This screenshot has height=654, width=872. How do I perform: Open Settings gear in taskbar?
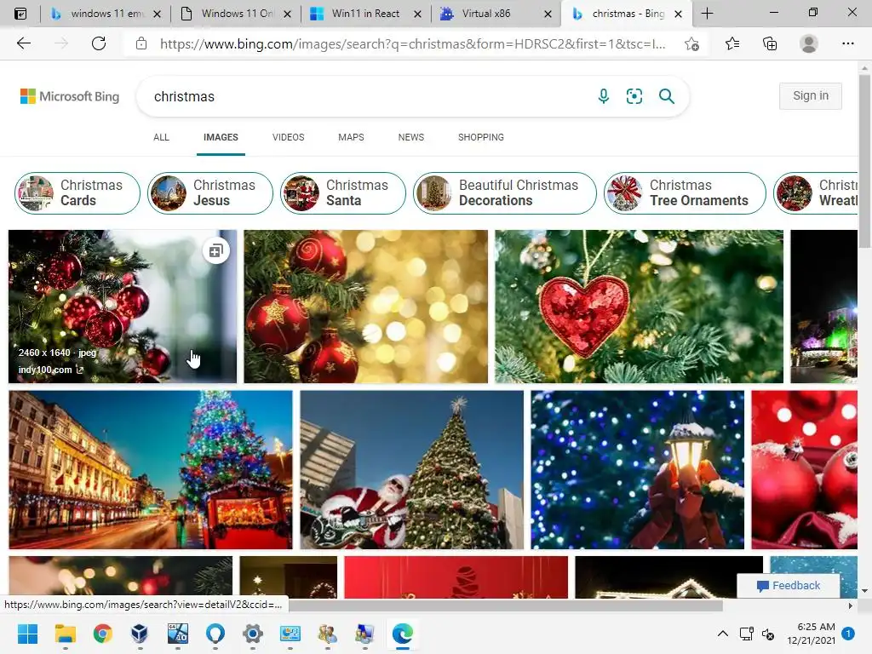click(x=252, y=634)
